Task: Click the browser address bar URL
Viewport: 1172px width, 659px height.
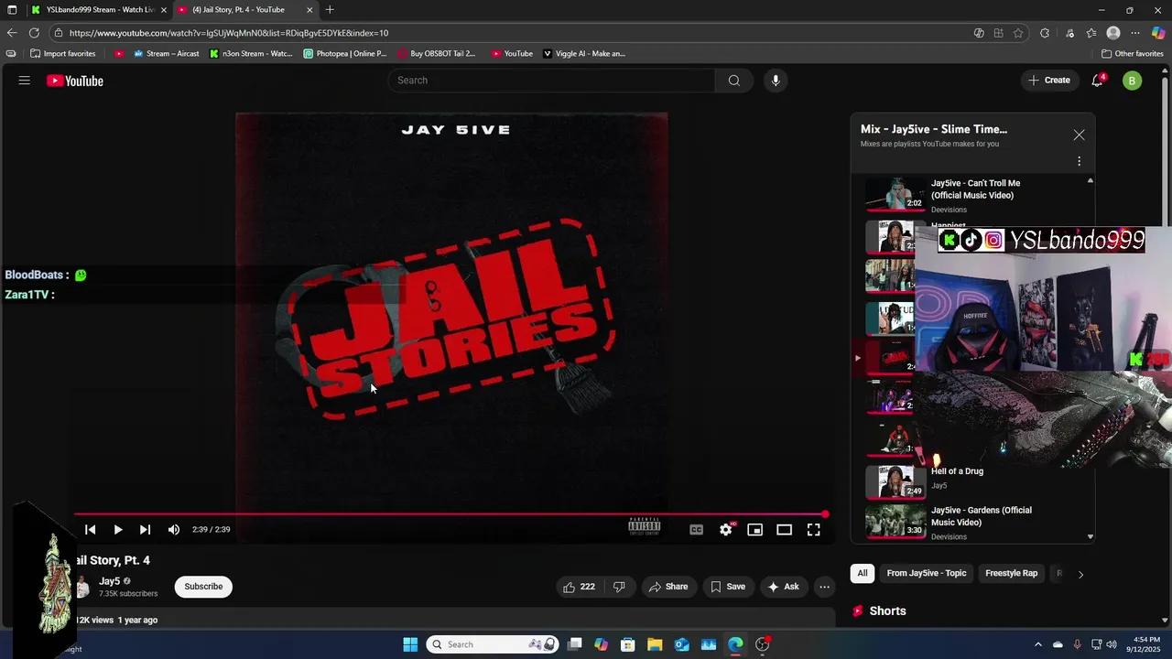Action: [229, 33]
